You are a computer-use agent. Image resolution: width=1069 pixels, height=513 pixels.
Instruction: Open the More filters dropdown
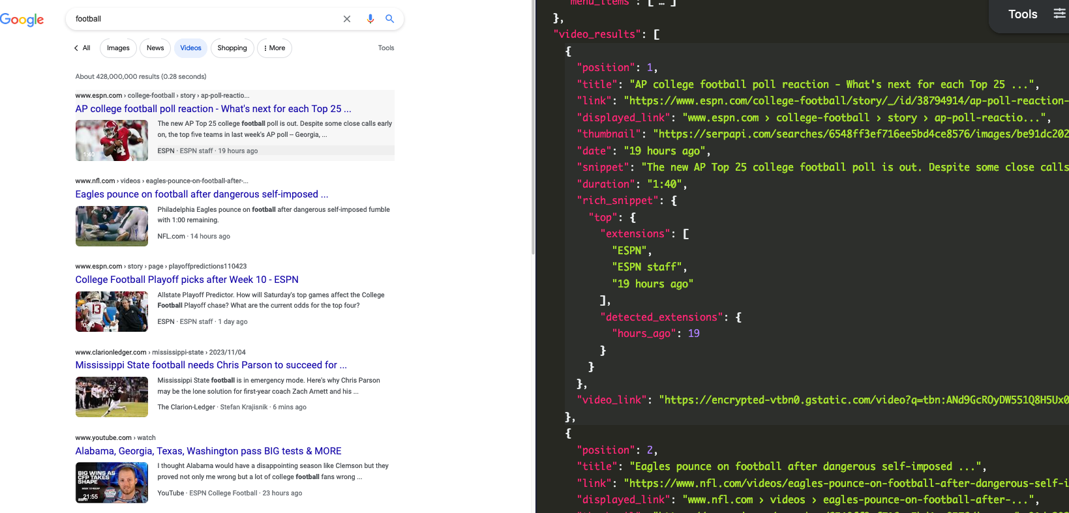[x=275, y=48]
